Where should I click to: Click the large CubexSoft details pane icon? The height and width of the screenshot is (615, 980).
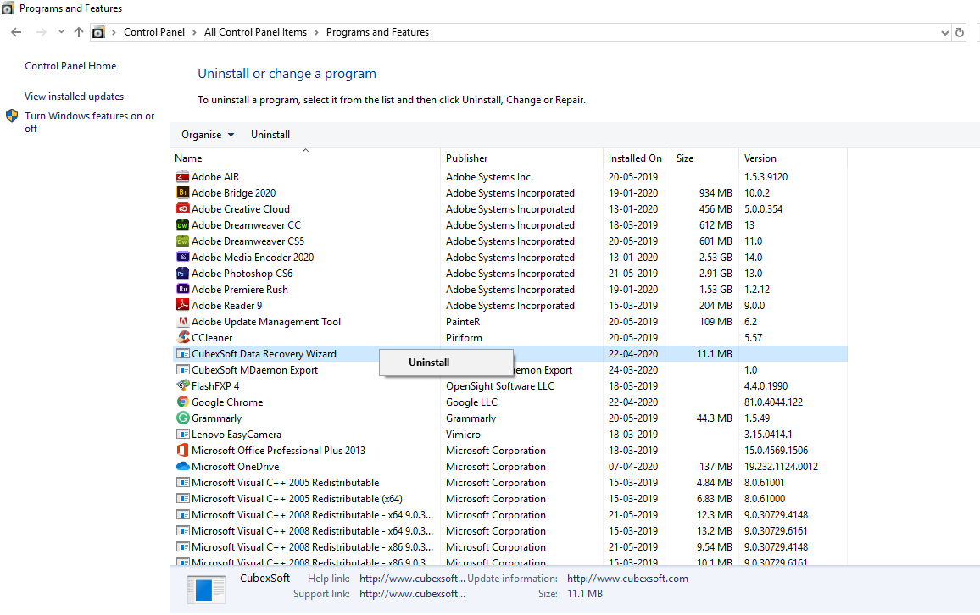[x=206, y=589]
